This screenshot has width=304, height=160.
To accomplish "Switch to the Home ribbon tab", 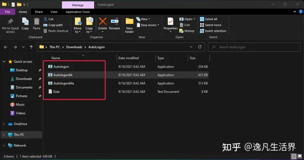I will pyautogui.click(x=23, y=12).
